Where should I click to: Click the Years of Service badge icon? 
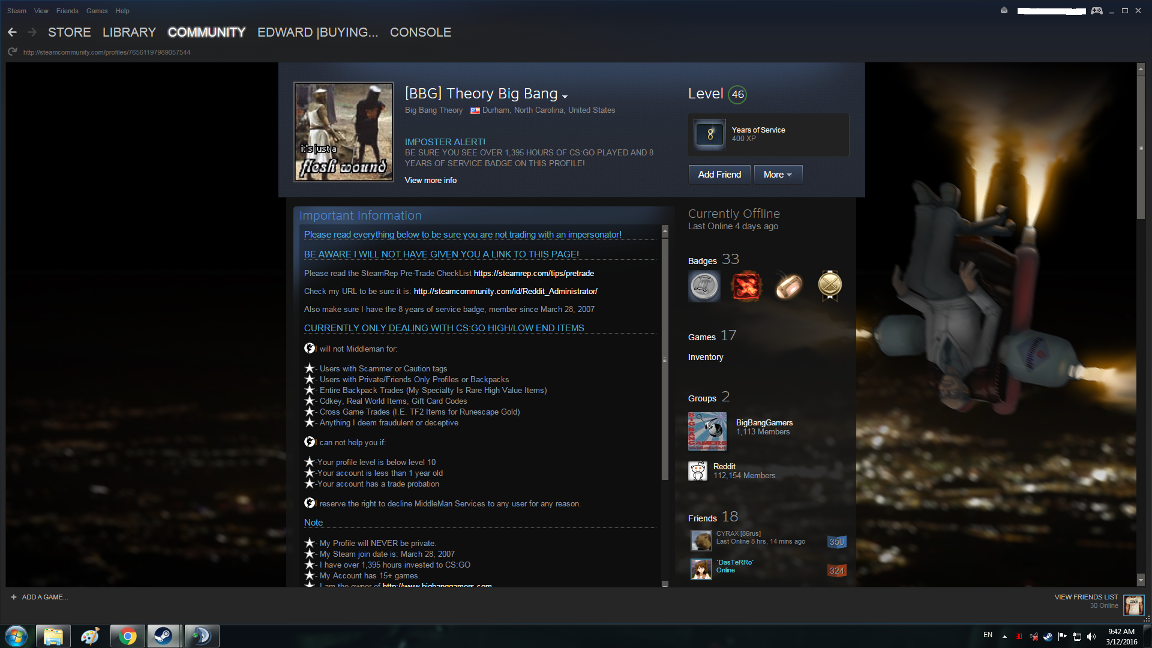pos(710,134)
